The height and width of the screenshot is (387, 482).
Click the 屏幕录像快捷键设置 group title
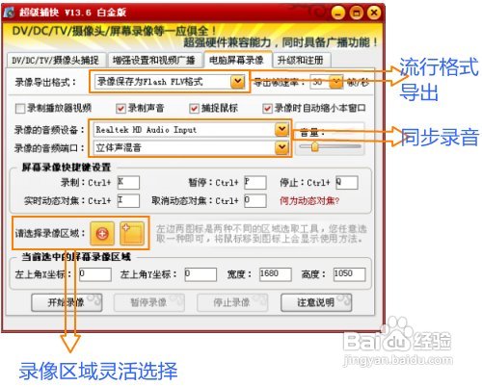(x=67, y=167)
